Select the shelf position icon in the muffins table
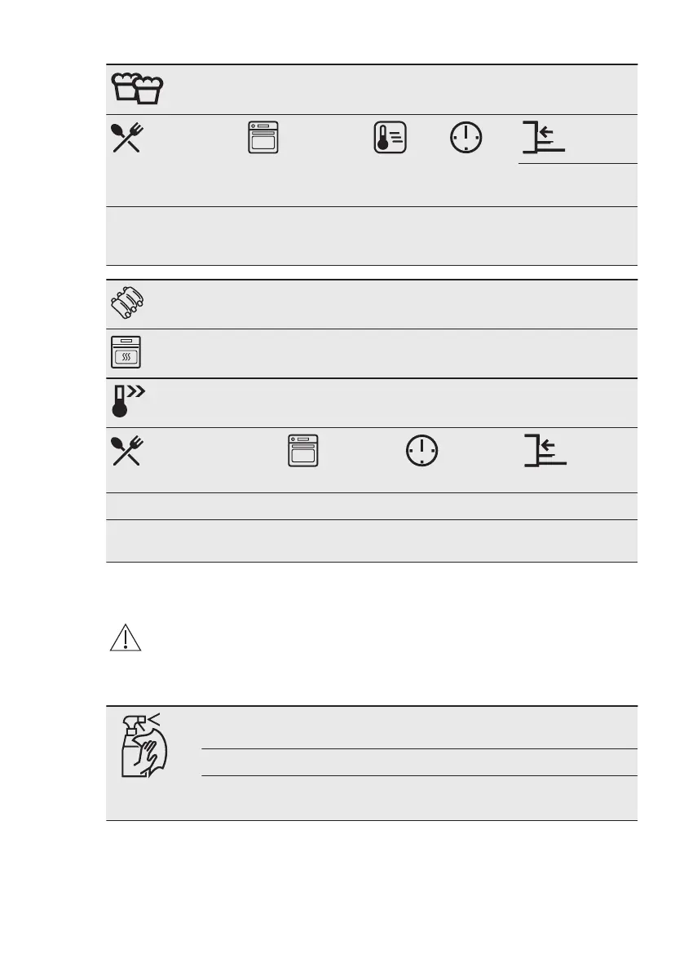The image size is (684, 971). point(544,138)
